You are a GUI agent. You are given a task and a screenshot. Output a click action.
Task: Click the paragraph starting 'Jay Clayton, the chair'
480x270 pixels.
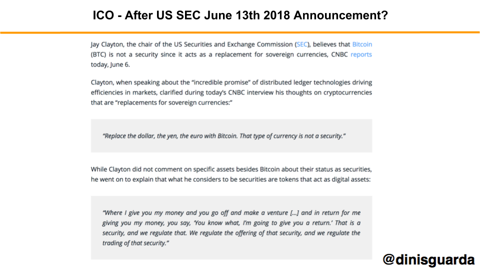click(x=231, y=54)
